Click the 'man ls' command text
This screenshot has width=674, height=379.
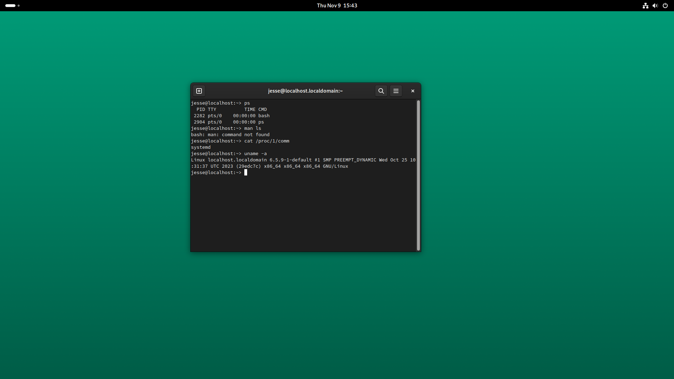point(253,128)
